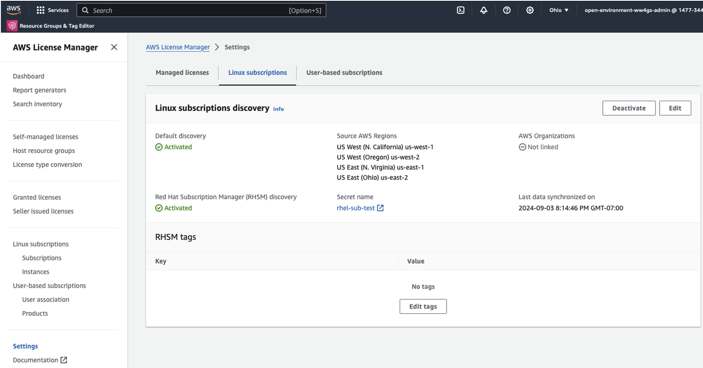Image resolution: width=703 pixels, height=368 pixels.
Task: Switch to the Managed licenses tab
Action: 182,72
